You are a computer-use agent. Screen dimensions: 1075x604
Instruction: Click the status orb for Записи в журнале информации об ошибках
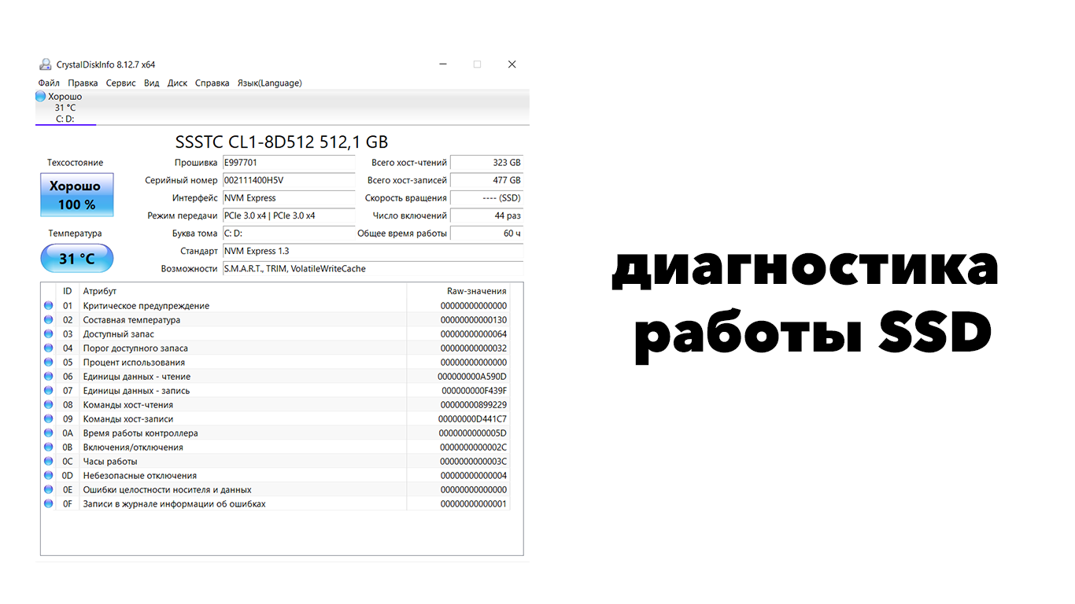(x=49, y=503)
